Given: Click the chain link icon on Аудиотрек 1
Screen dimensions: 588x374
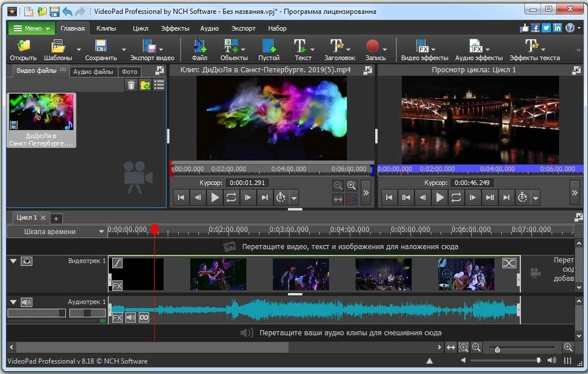Looking at the screenshot, I should click(x=143, y=317).
